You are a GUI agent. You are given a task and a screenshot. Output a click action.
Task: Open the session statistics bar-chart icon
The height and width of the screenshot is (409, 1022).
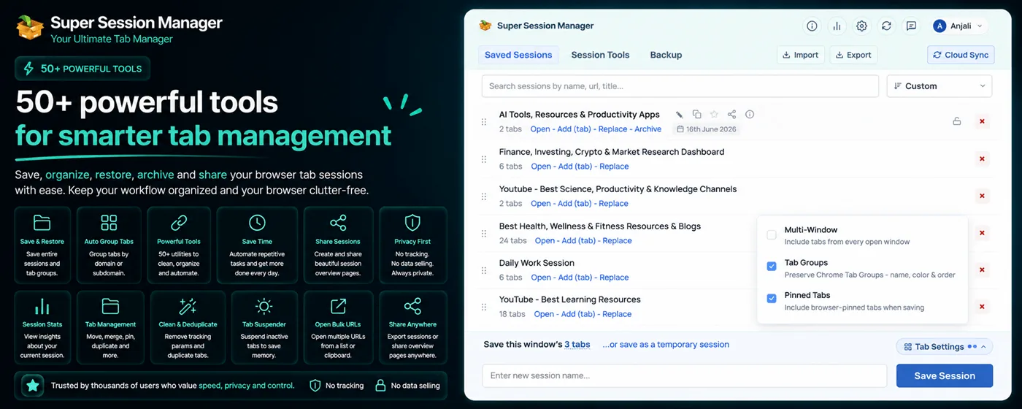coord(837,26)
